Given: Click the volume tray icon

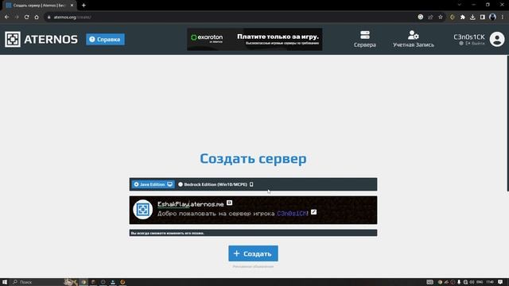Looking at the screenshot, I should [x=472, y=282].
